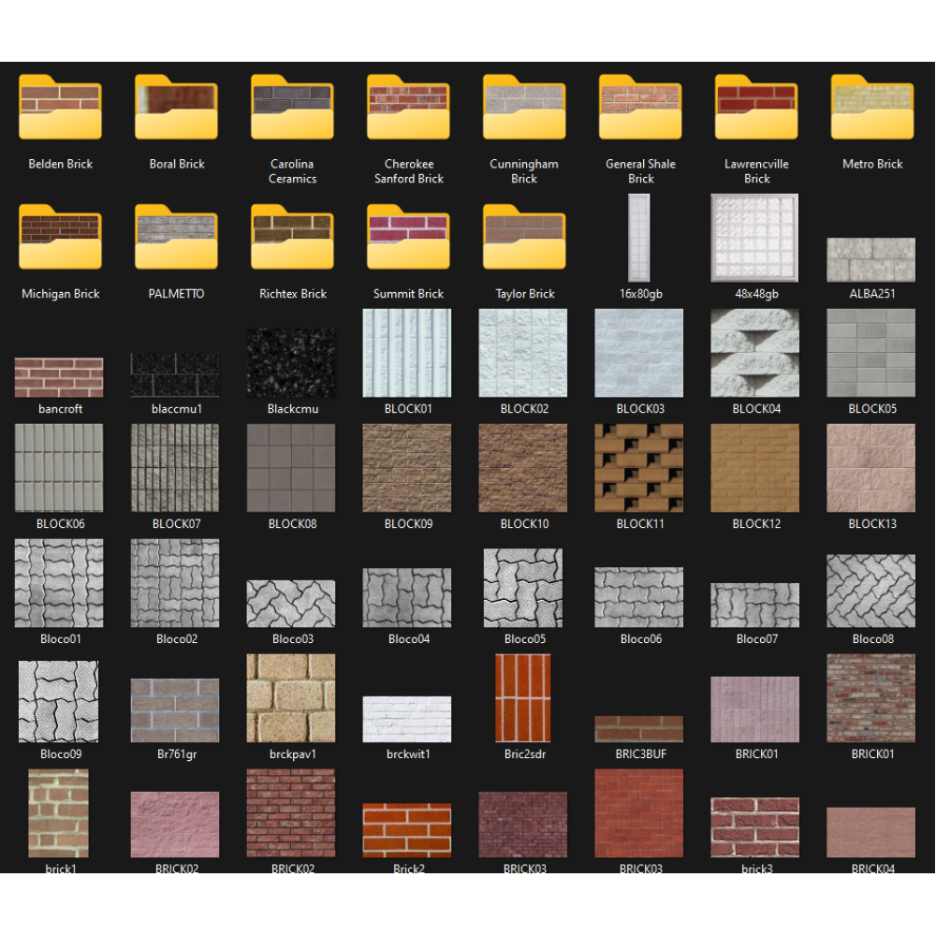Open the Boral Brick folder

point(176,108)
